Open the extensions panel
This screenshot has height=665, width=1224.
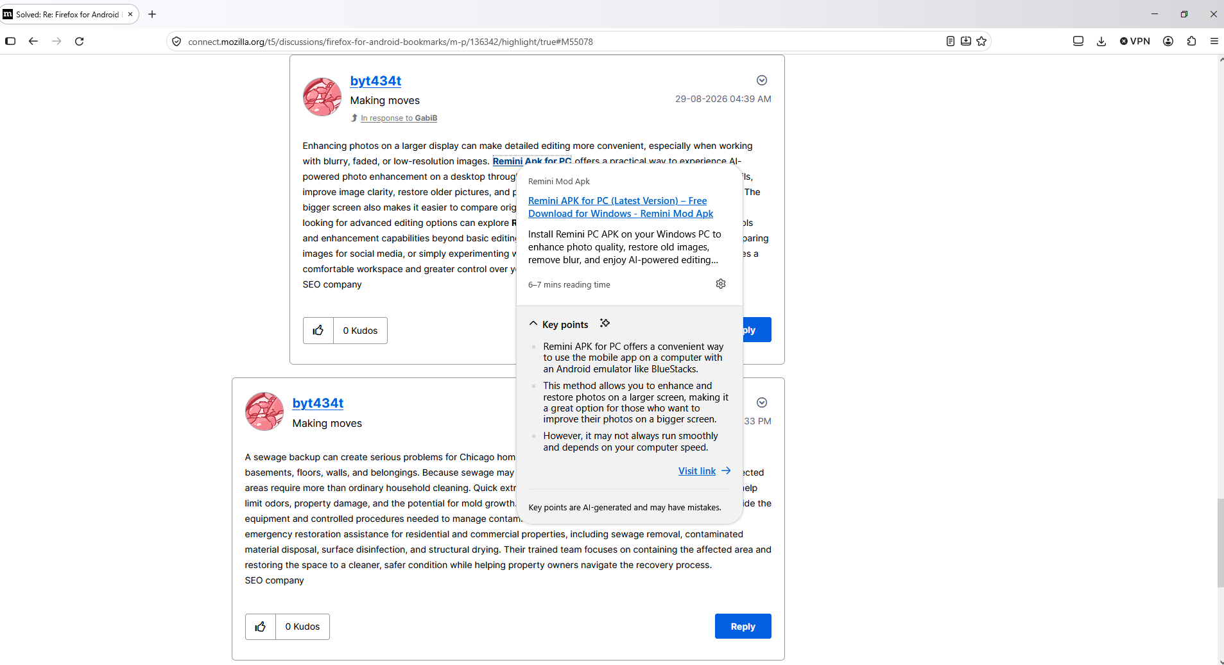click(x=1191, y=41)
